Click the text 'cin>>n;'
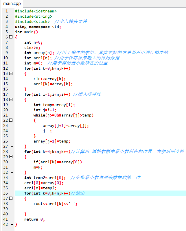Screen dimensions: 186x231 pos(32,48)
